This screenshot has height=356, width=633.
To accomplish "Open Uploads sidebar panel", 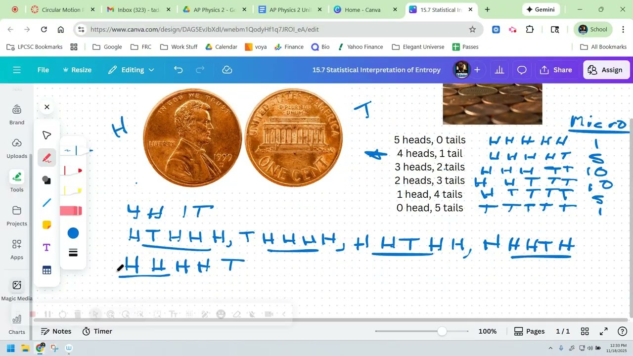I will (17, 148).
